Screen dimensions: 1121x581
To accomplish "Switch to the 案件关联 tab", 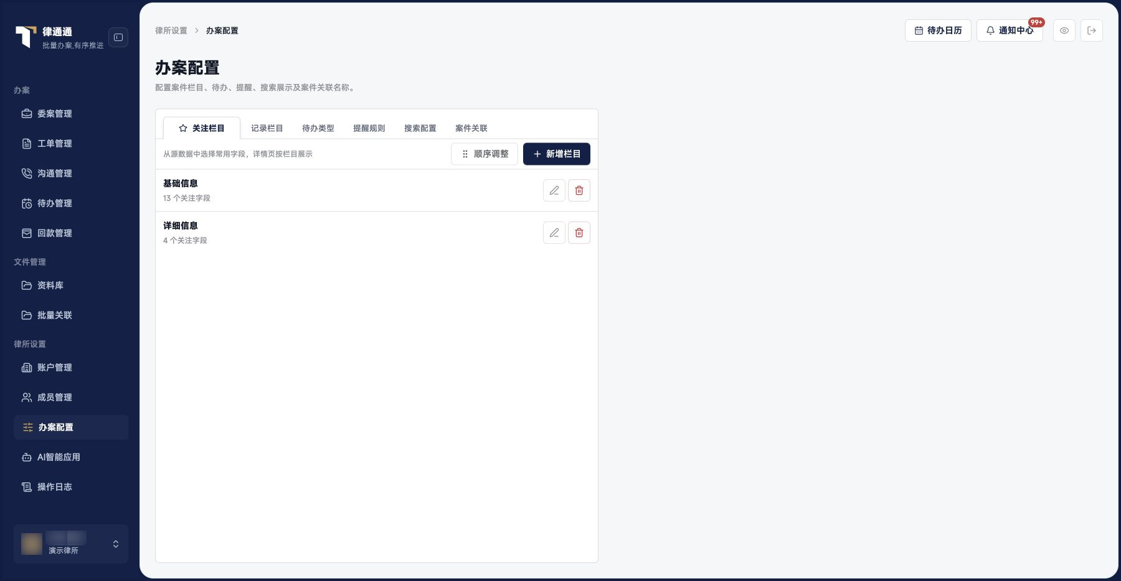I will pyautogui.click(x=471, y=128).
